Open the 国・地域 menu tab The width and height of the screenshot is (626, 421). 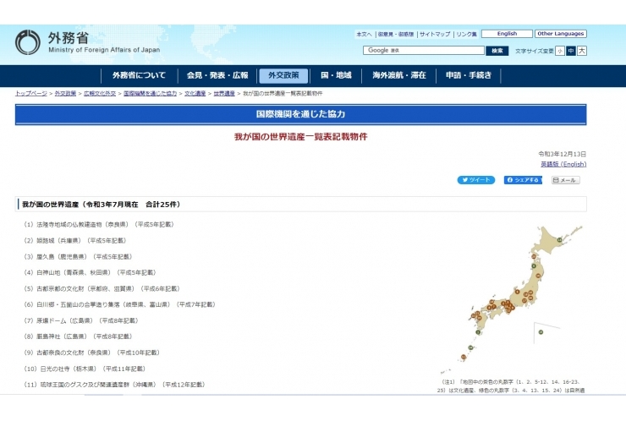(336, 75)
